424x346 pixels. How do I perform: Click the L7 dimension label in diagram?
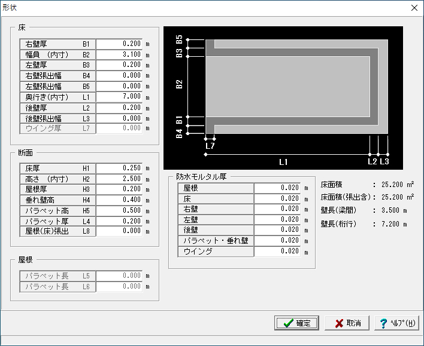click(210, 146)
